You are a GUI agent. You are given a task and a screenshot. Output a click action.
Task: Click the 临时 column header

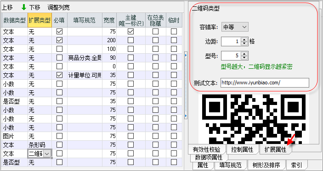click(174, 20)
